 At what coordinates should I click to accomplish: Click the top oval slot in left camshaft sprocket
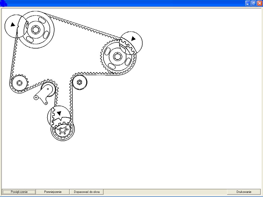point(41,19)
